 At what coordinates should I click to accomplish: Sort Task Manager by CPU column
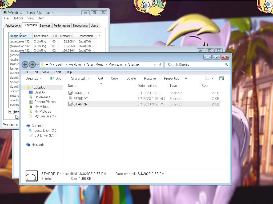[54, 36]
